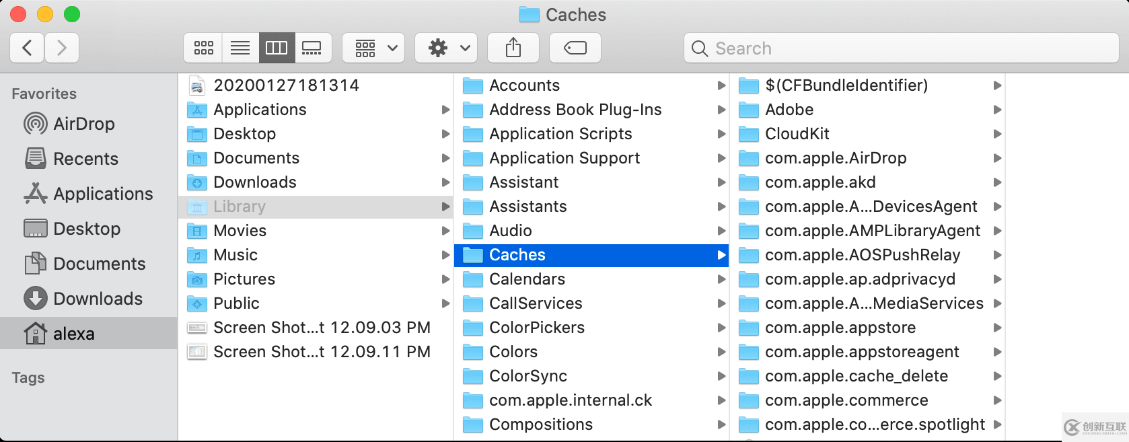Open Recents in the sidebar
The height and width of the screenshot is (442, 1129).
click(89, 159)
